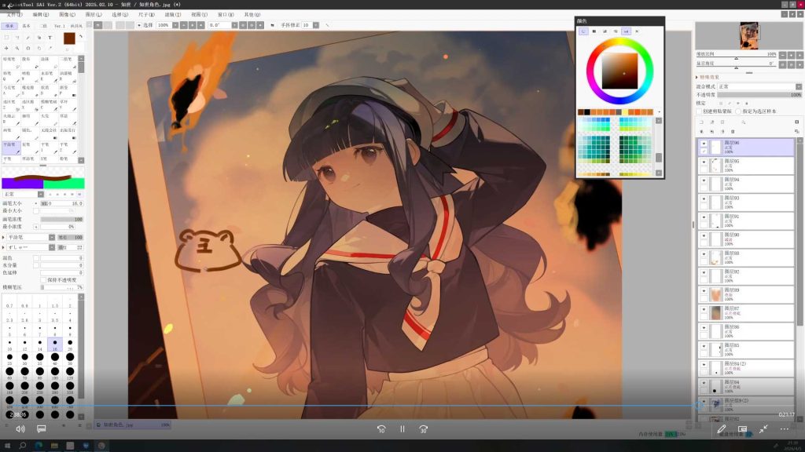Click new layer icon in layer panel
Image resolution: width=805 pixels, height=452 pixels.
[701, 122]
